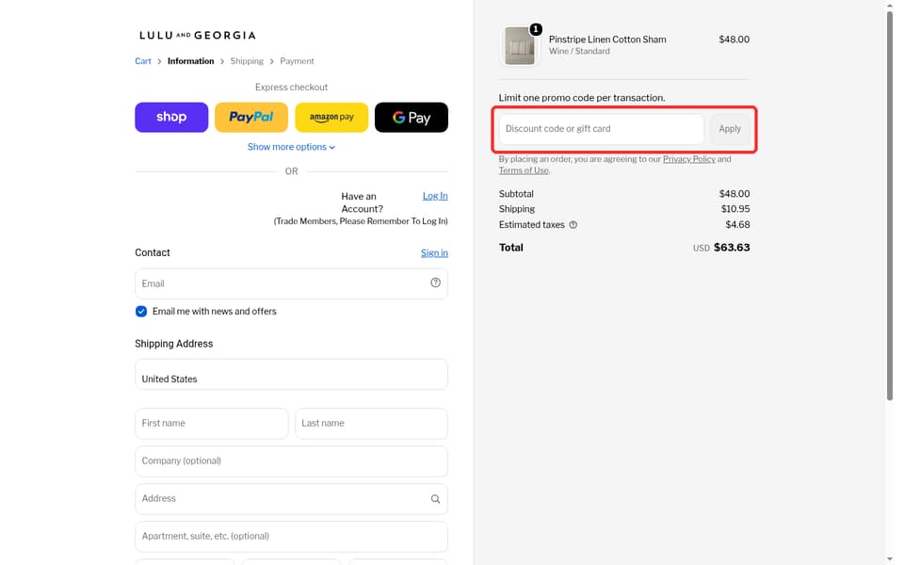Focus the Email input field
Image resolution: width=904 pixels, height=565 pixels.
291,283
